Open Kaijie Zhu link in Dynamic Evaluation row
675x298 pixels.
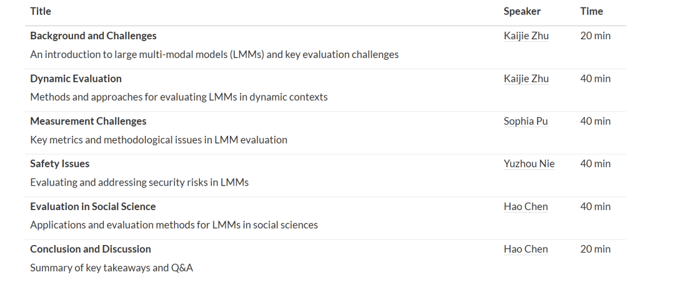[526, 79]
